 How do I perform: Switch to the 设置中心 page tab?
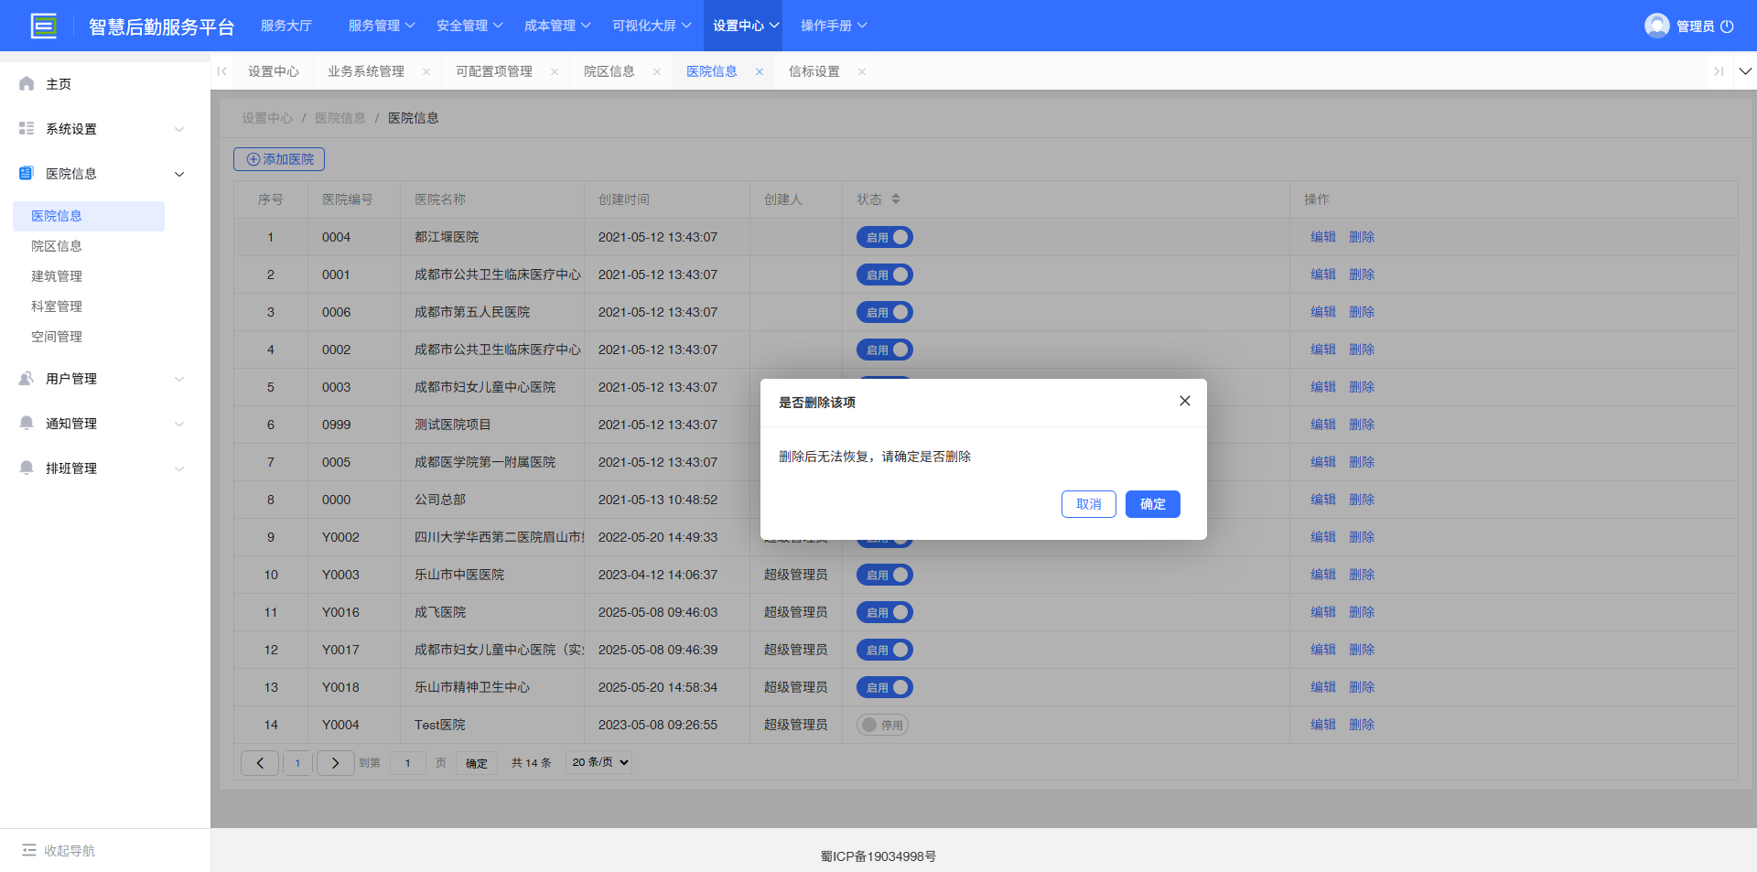point(273,71)
